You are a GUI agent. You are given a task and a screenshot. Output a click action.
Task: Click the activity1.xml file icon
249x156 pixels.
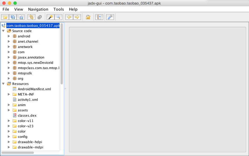pyautogui.click(x=14, y=100)
